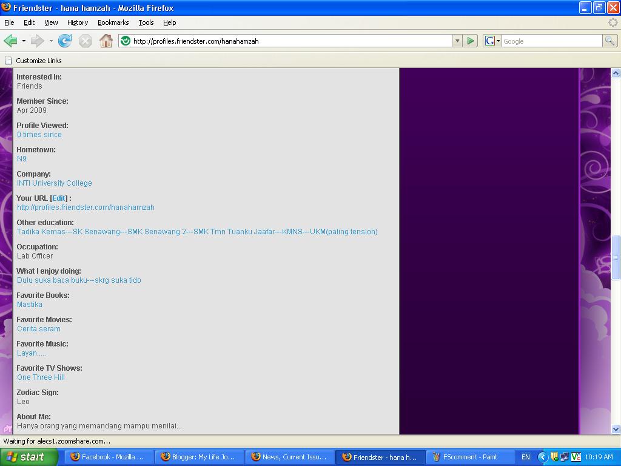Click the 10:19 AM system clock
Image resolution: width=621 pixels, height=466 pixels.
[x=599, y=458]
